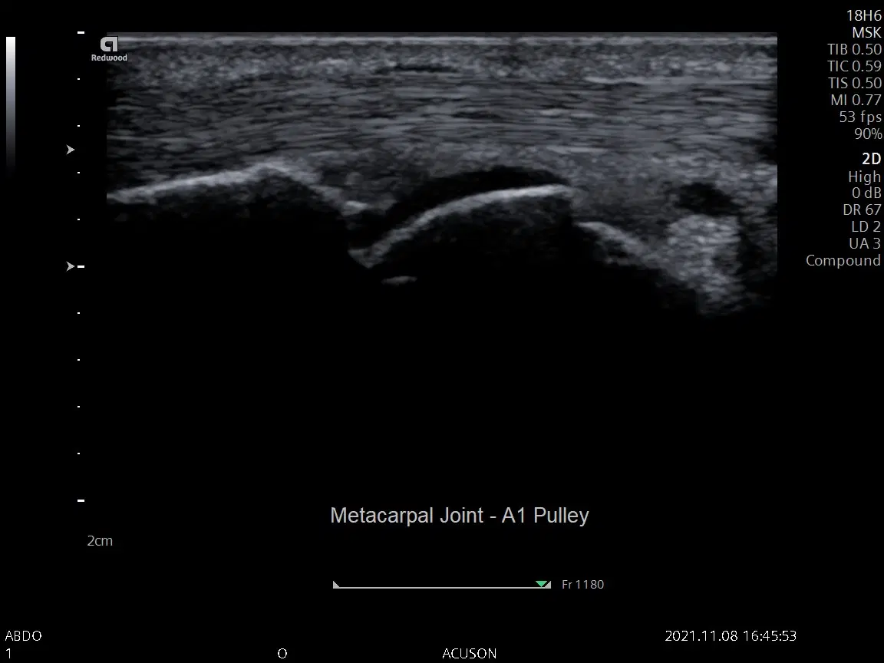Click the Fr 1180 frame counter

(x=582, y=585)
